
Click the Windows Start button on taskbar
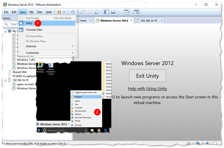(x=39, y=130)
